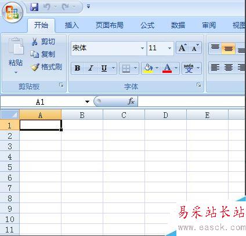Image resolution: width=246 pixels, height=236 pixels.
Task: Expand the font size dropdown arrow
Action: (x=169, y=48)
